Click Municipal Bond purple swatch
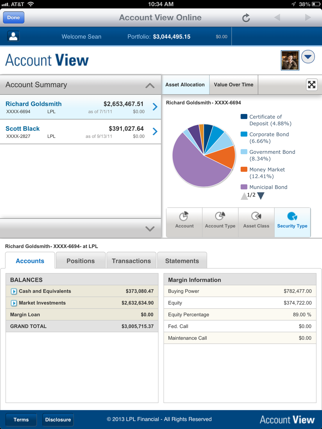 (244, 187)
